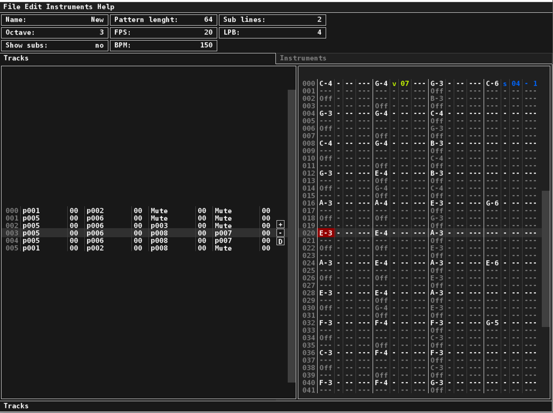
Task: Open the Edit menu
Action: (x=33, y=7)
